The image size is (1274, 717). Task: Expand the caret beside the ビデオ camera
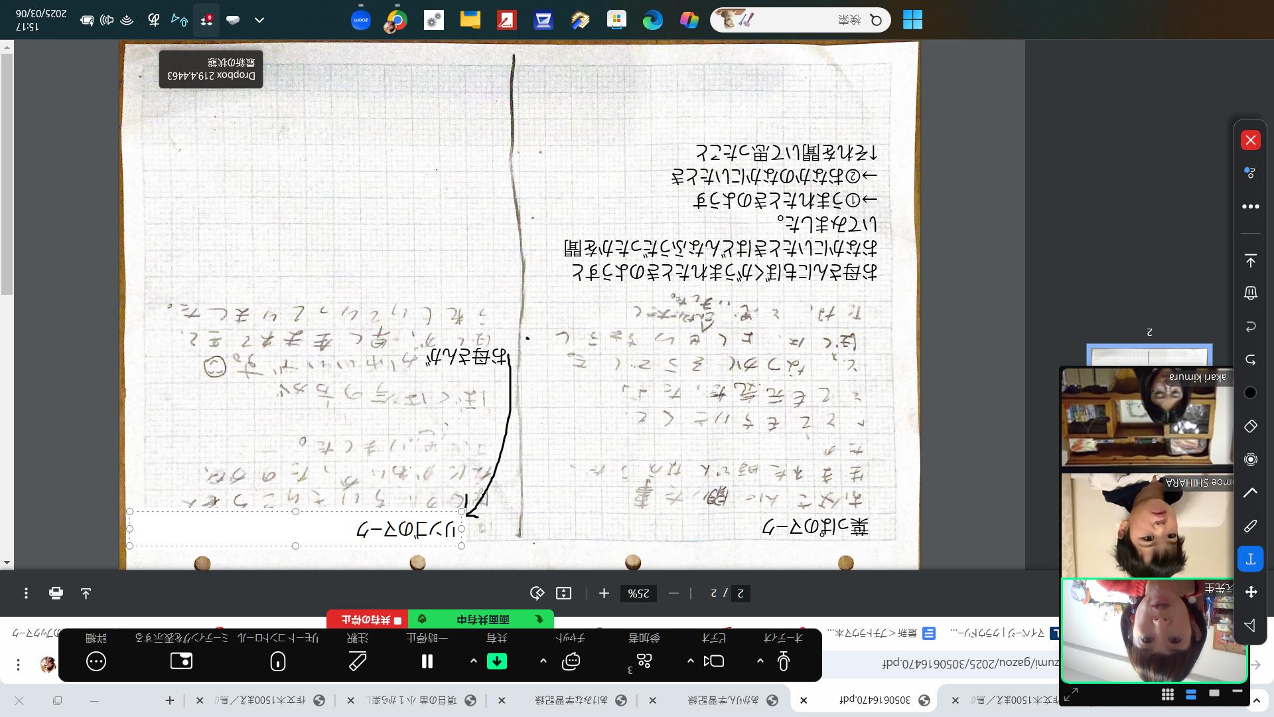(690, 661)
